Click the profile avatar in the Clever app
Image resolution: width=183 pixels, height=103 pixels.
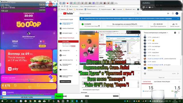(x=29, y=33)
